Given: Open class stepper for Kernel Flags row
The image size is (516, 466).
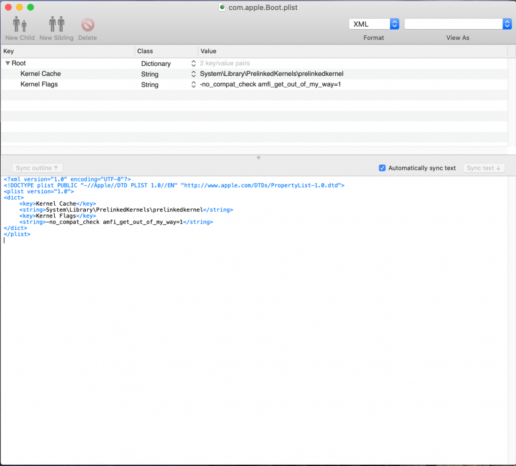Looking at the screenshot, I should pyautogui.click(x=193, y=85).
